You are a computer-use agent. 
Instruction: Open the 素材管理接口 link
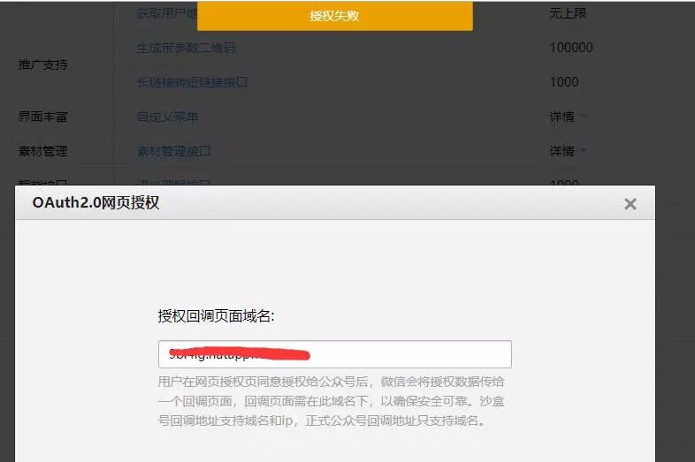[x=173, y=151]
